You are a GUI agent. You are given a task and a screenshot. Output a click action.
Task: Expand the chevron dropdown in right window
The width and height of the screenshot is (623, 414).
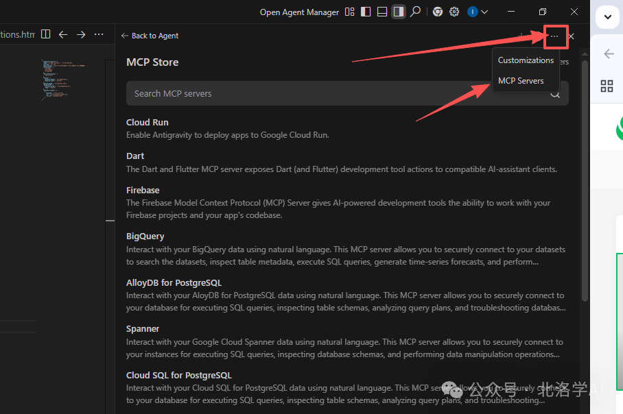607,18
